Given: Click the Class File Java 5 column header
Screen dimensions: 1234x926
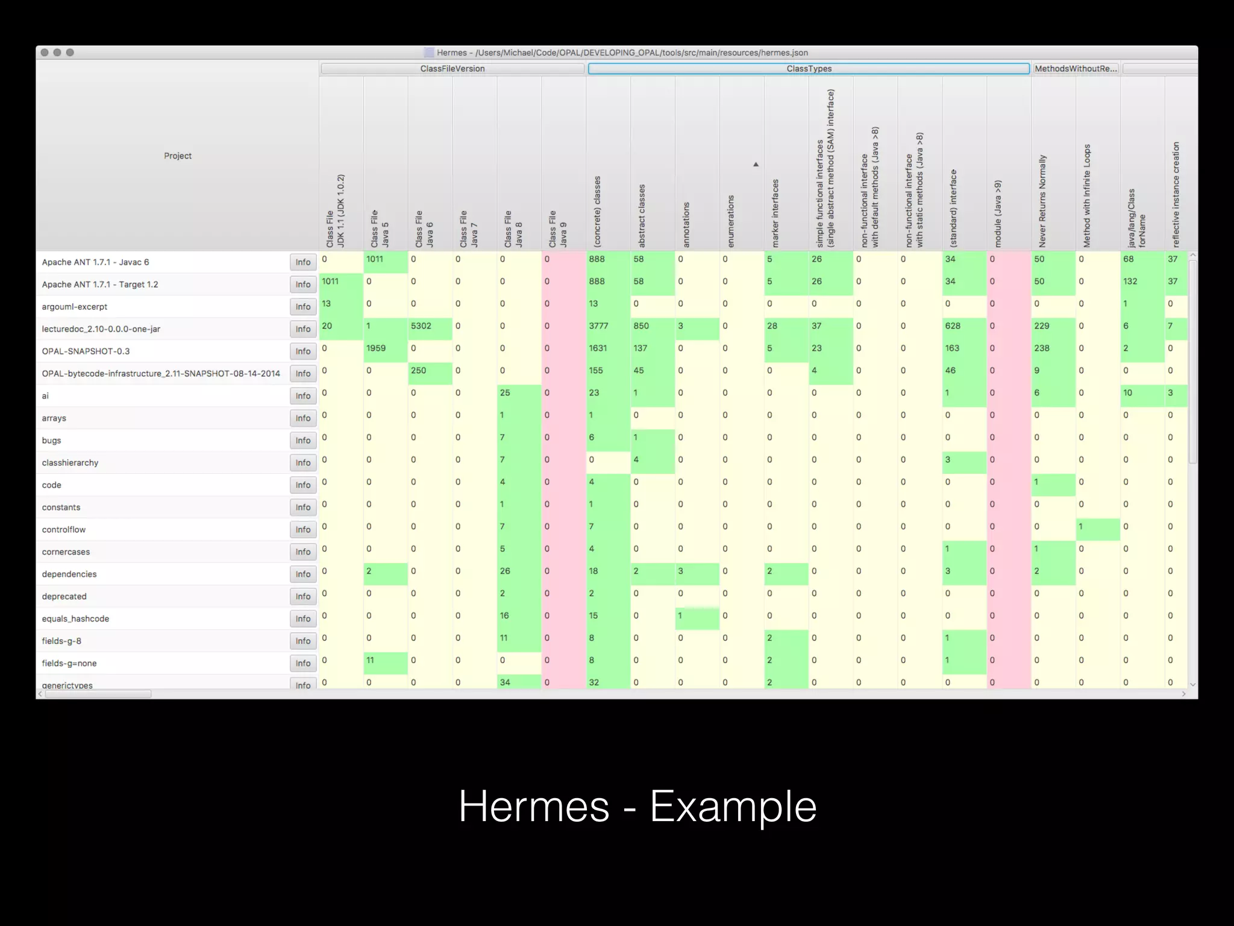Looking at the screenshot, I should coord(386,163).
